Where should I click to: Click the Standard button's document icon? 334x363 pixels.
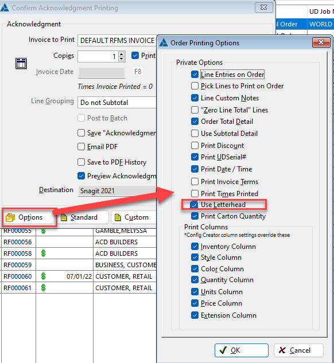(x=64, y=217)
